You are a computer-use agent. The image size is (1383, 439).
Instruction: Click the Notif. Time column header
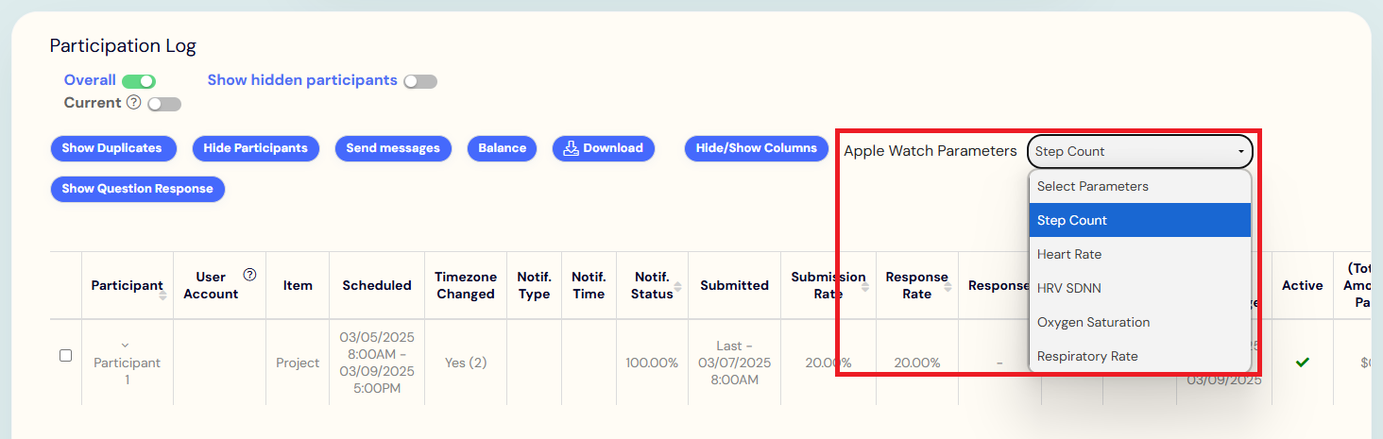[589, 285]
